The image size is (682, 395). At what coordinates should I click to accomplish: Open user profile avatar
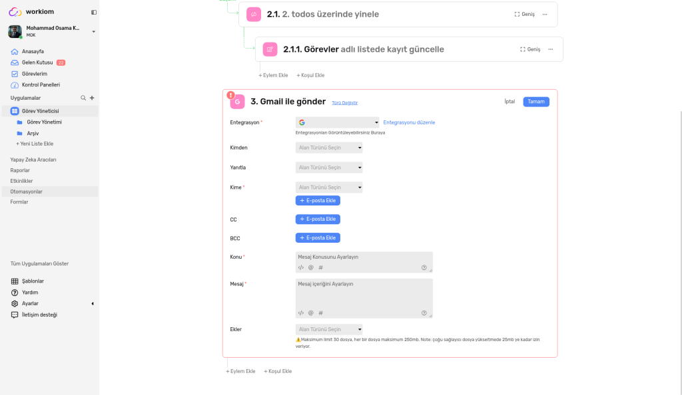point(15,31)
